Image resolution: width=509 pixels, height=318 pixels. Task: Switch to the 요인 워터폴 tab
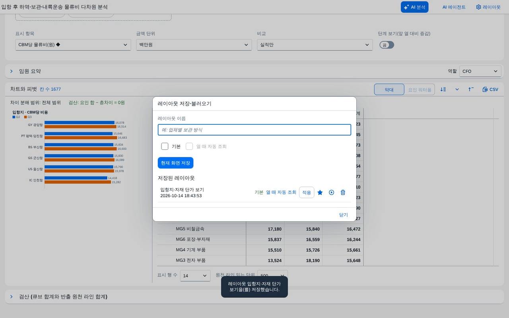(420, 89)
